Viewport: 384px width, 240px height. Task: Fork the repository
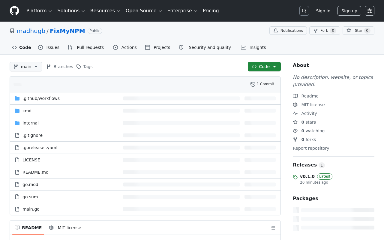coord(325,31)
